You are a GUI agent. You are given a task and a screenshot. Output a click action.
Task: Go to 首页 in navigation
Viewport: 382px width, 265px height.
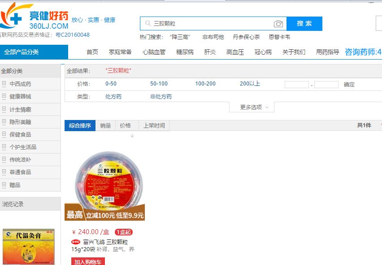92,52
